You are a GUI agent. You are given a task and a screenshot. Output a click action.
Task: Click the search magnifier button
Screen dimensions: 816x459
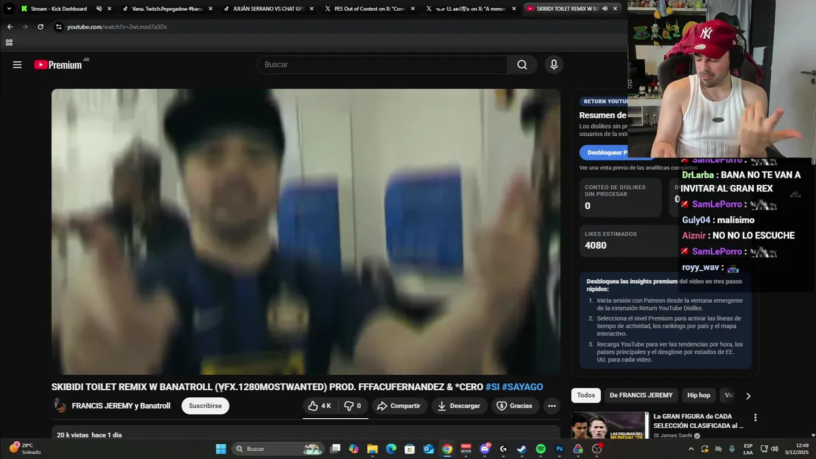[x=522, y=64]
